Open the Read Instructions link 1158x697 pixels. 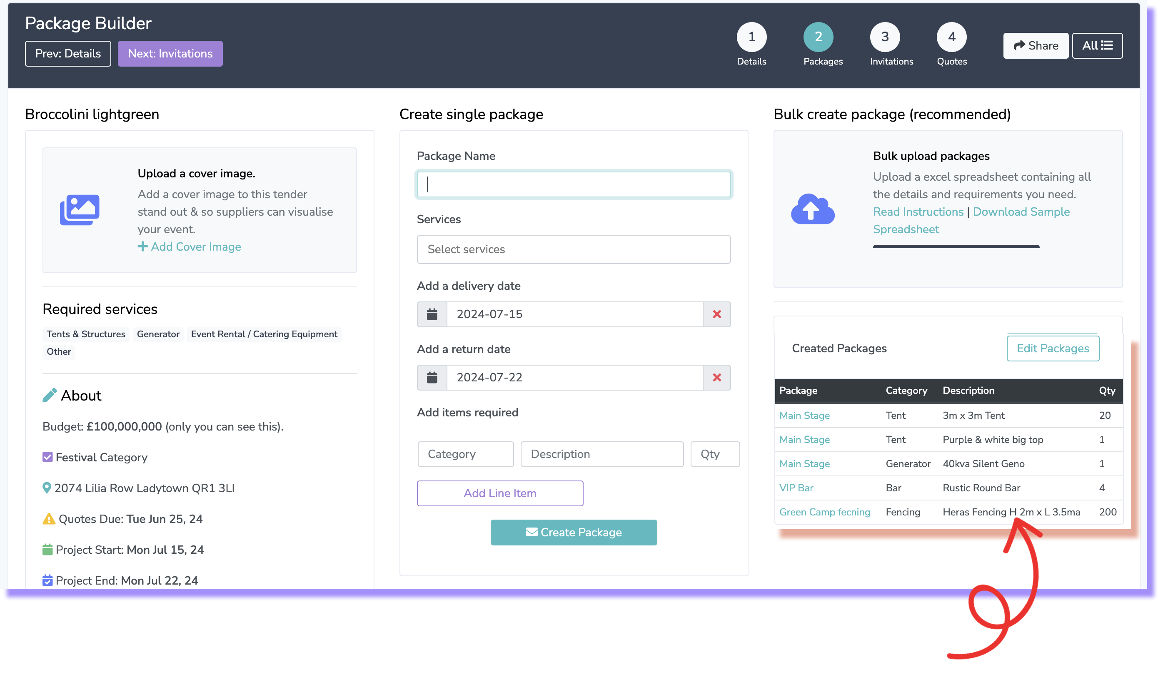(918, 212)
